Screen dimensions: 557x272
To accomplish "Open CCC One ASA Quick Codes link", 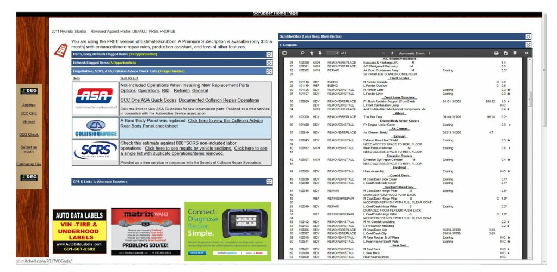I will coord(148,100).
